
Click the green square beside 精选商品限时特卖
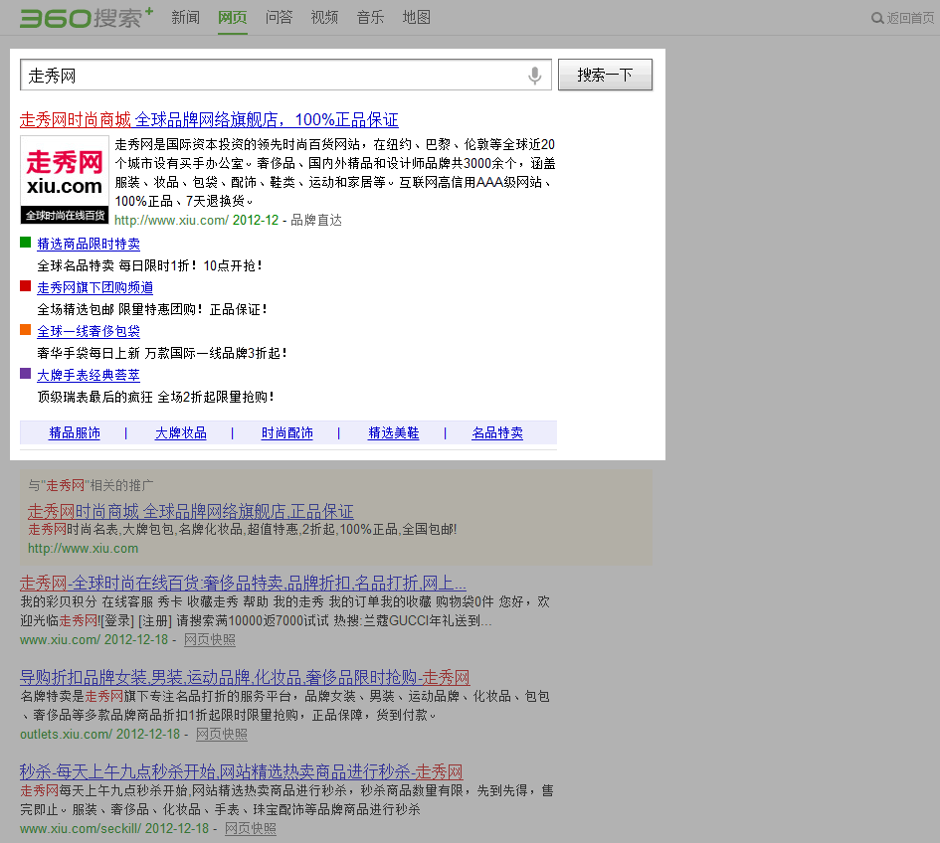coord(25,242)
